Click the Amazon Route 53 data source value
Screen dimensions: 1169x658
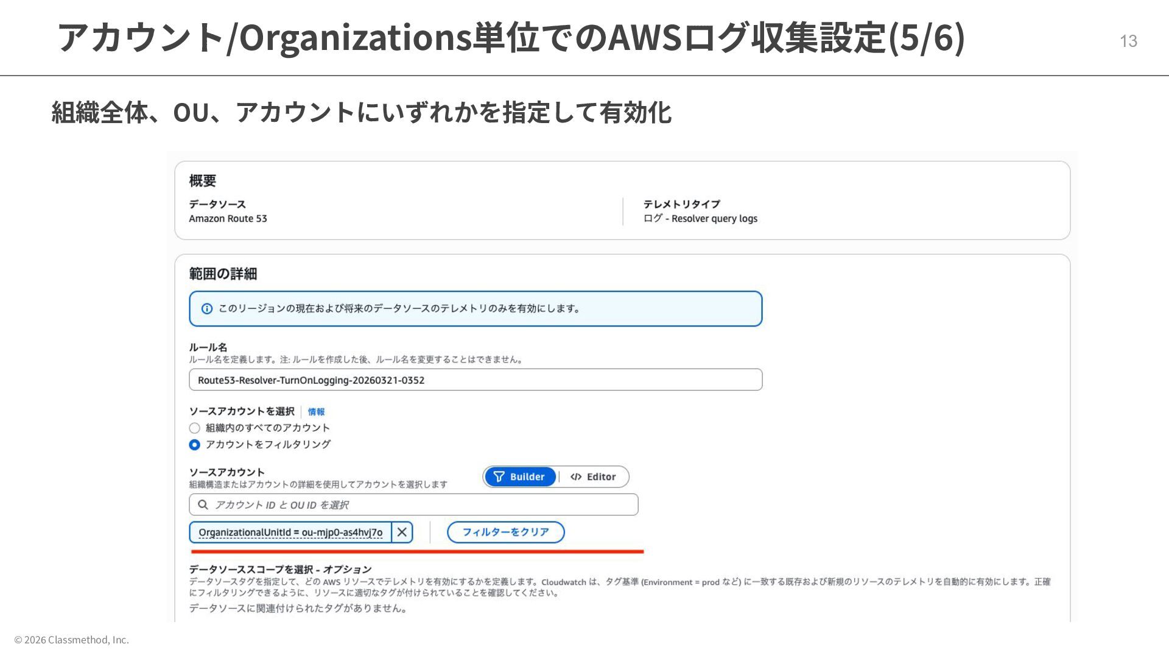[228, 219]
